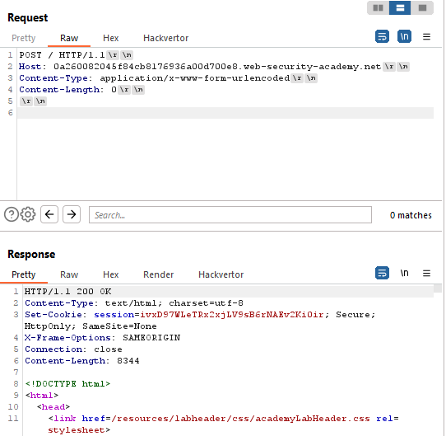Screen dimensions: 446x436
Task: Open Request panel options menu
Action: (427, 37)
